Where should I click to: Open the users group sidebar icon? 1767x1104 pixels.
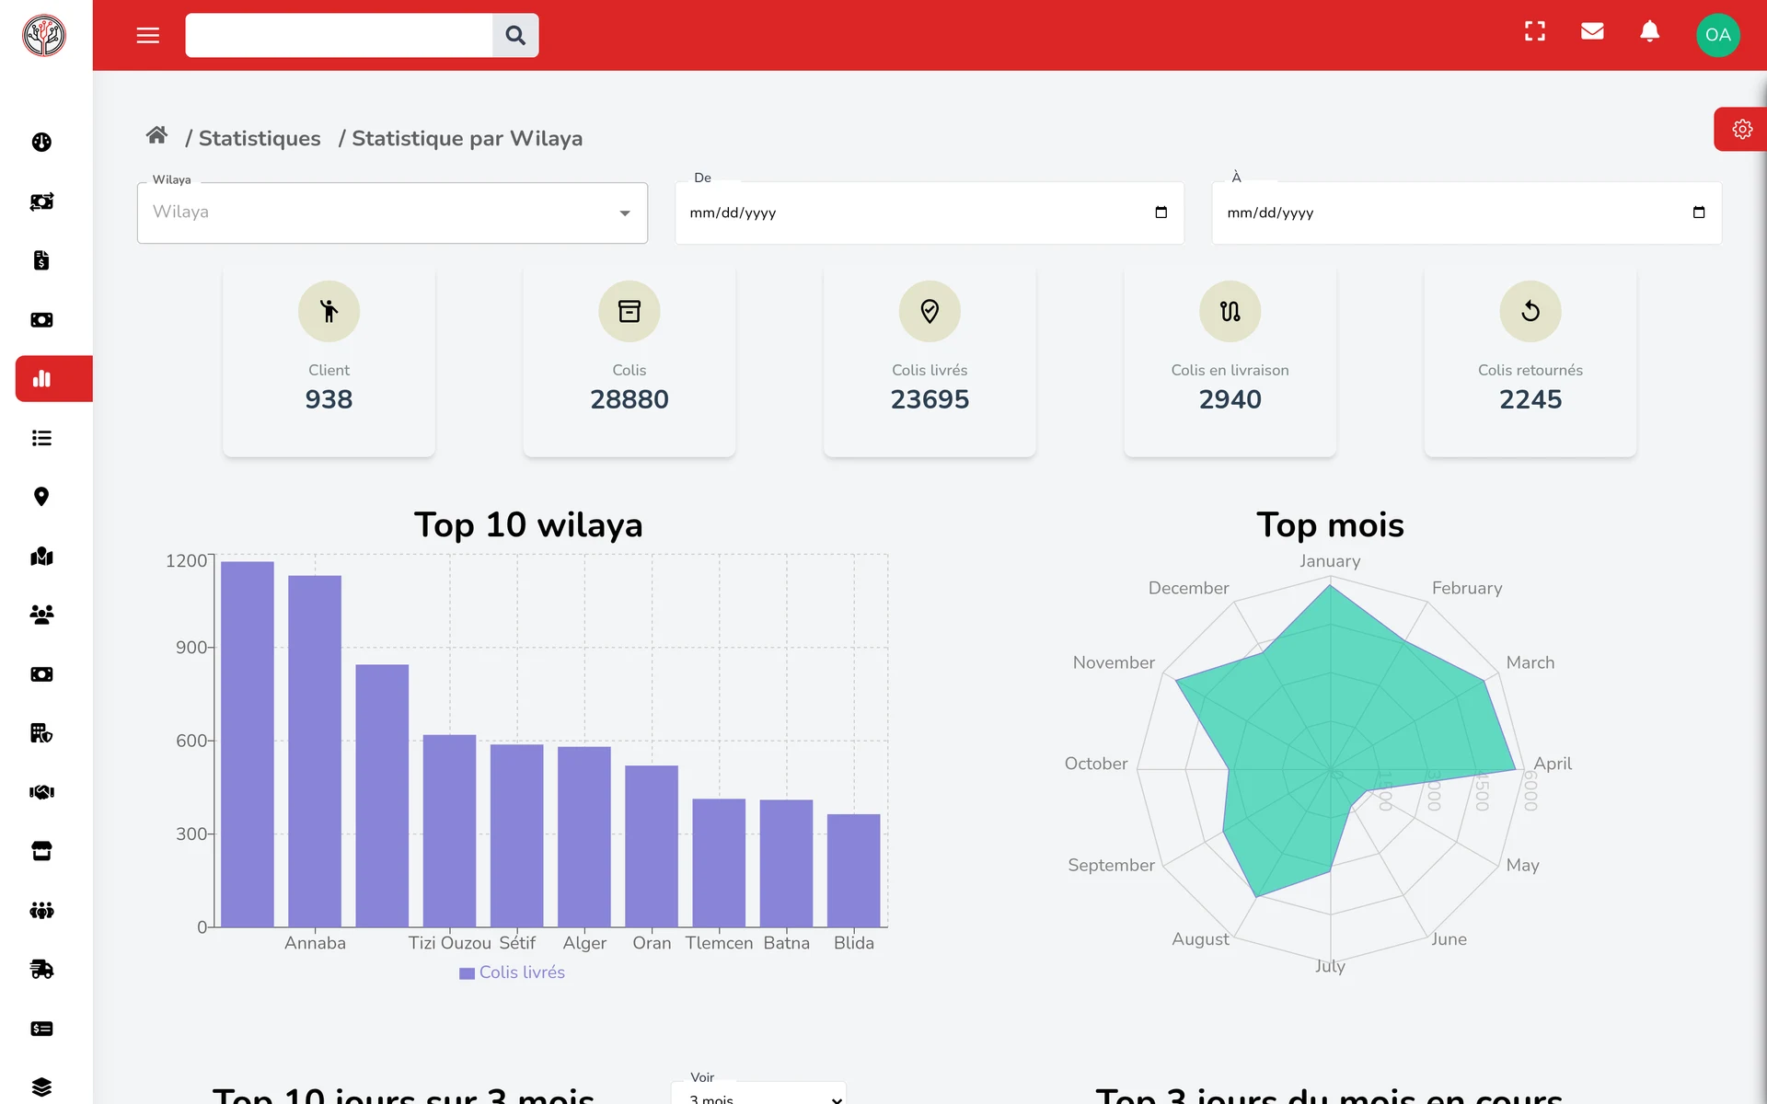point(41,615)
